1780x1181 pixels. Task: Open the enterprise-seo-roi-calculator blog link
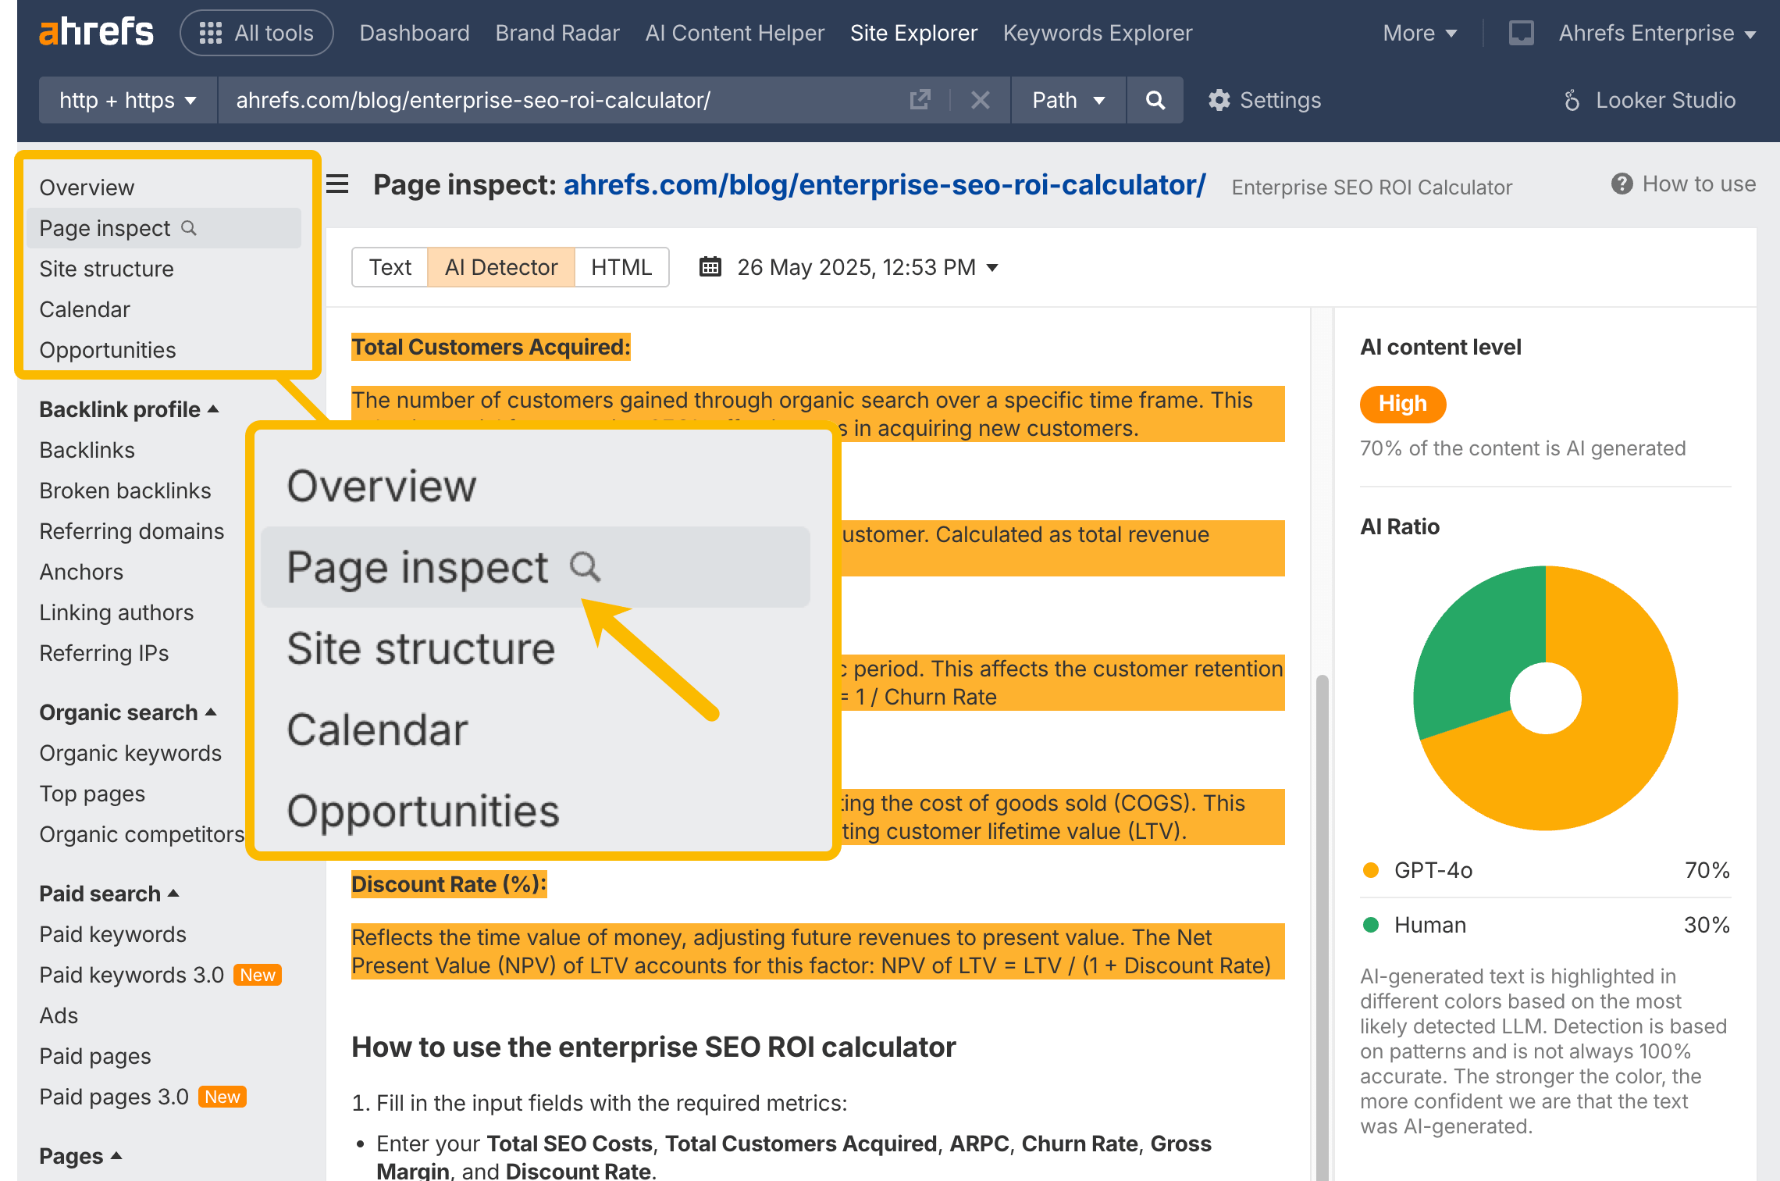tap(884, 186)
